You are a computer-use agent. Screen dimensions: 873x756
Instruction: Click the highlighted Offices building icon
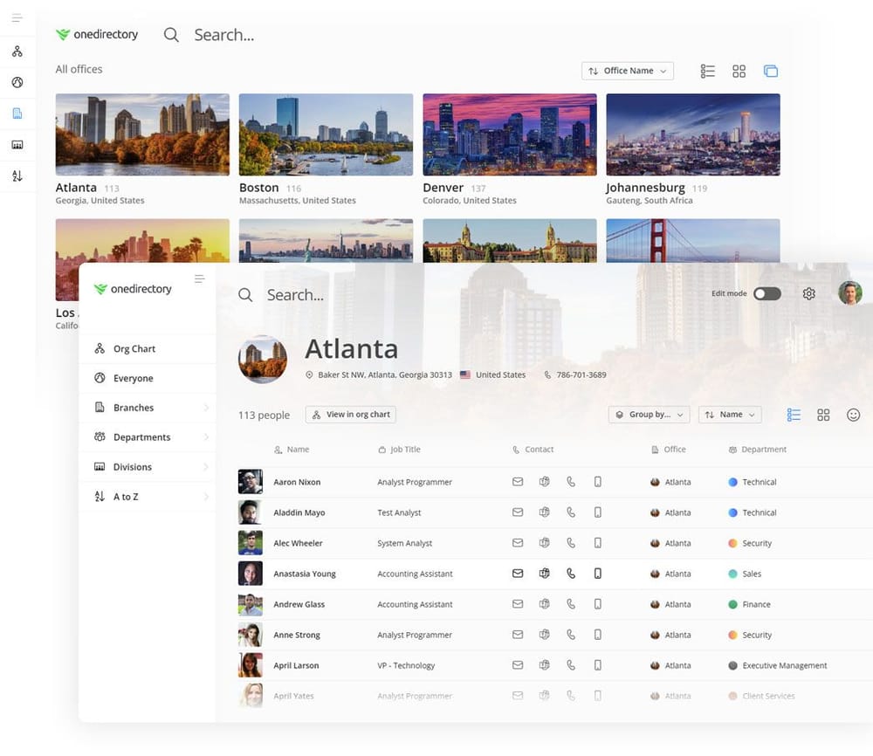[17, 113]
